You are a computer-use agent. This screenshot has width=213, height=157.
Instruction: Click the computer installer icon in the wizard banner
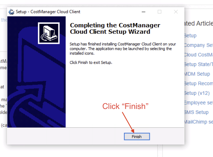pos(49,33)
